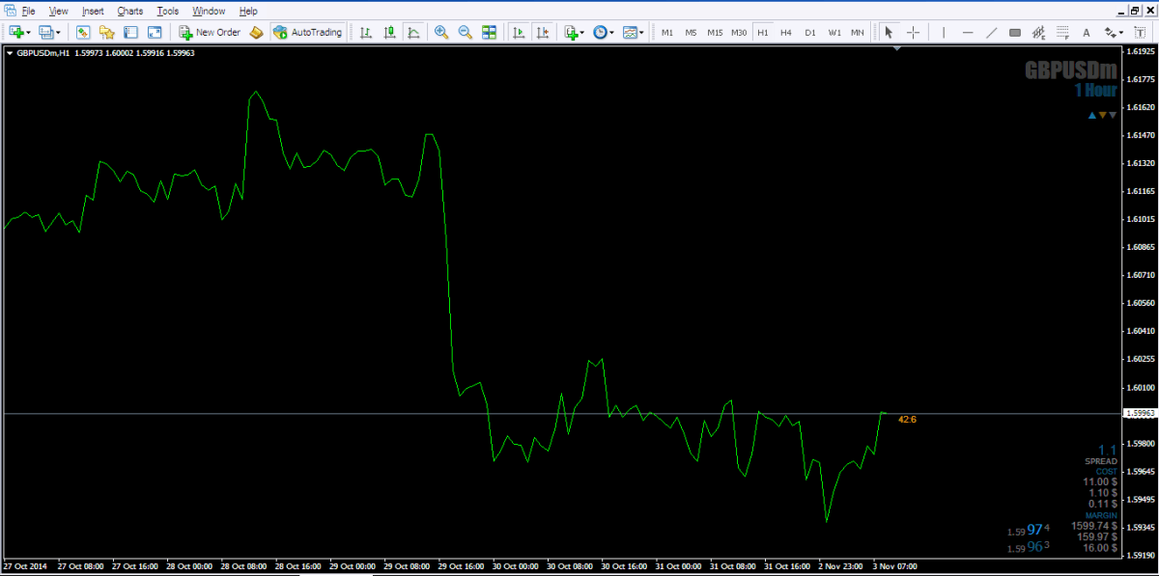Expand the Periodicity clock dropdown
1159x576 pixels.
(611, 33)
